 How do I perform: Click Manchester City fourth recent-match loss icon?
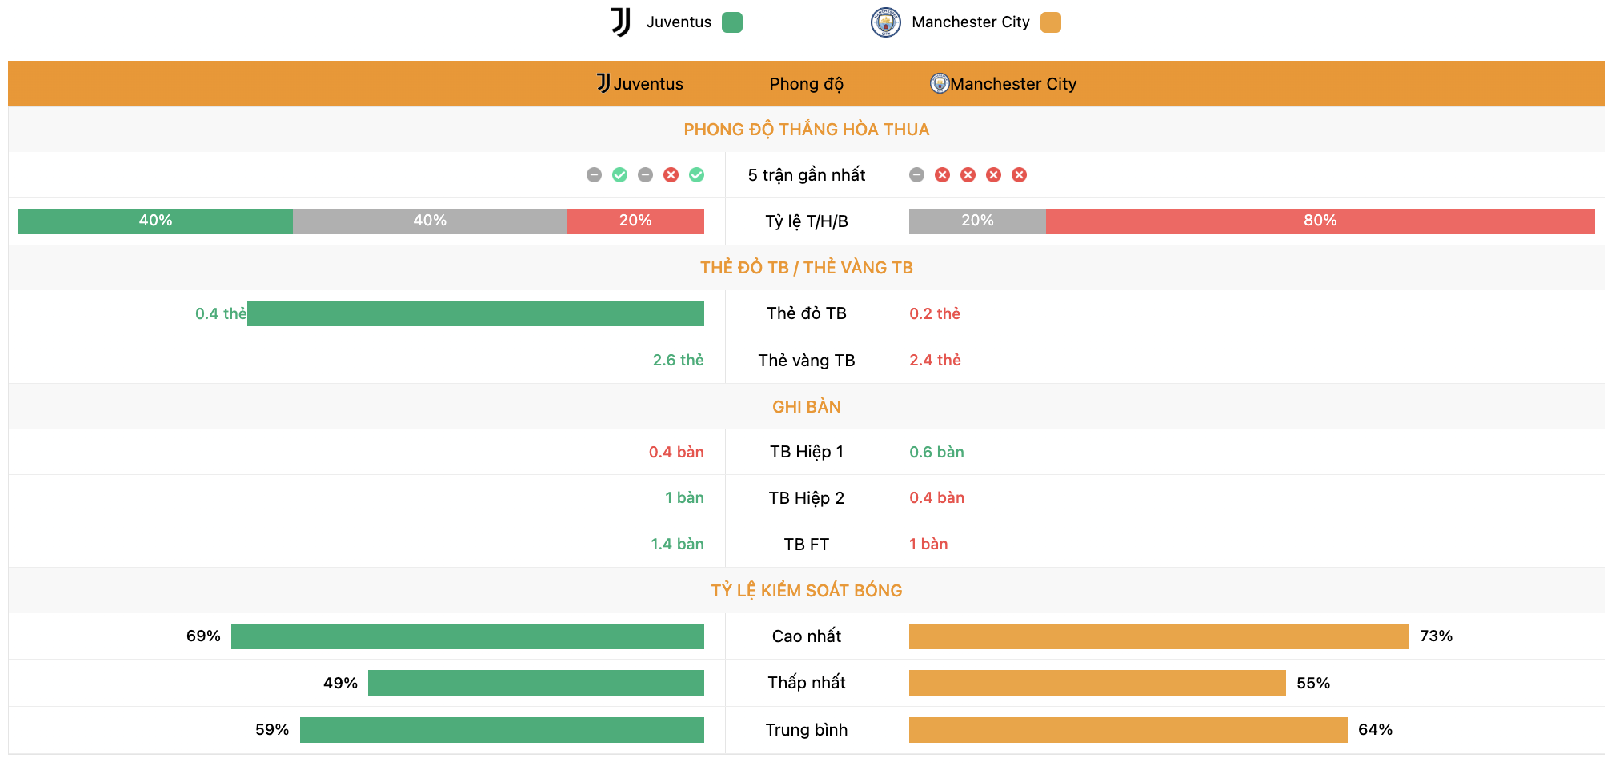click(x=993, y=175)
